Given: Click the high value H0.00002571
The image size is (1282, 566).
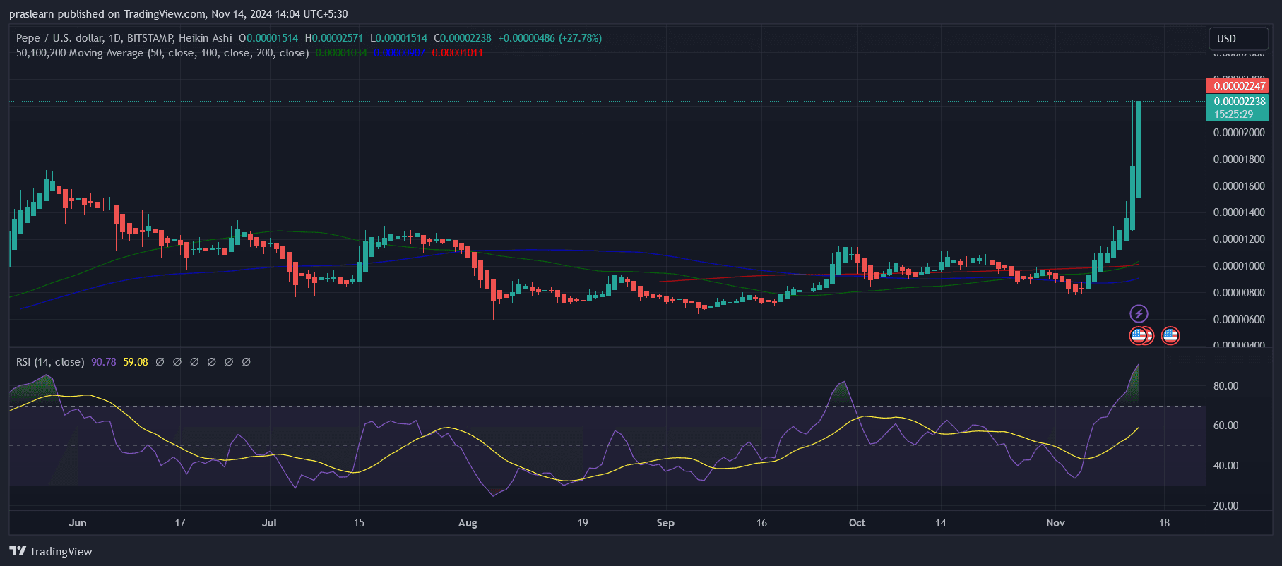Looking at the screenshot, I should [334, 38].
